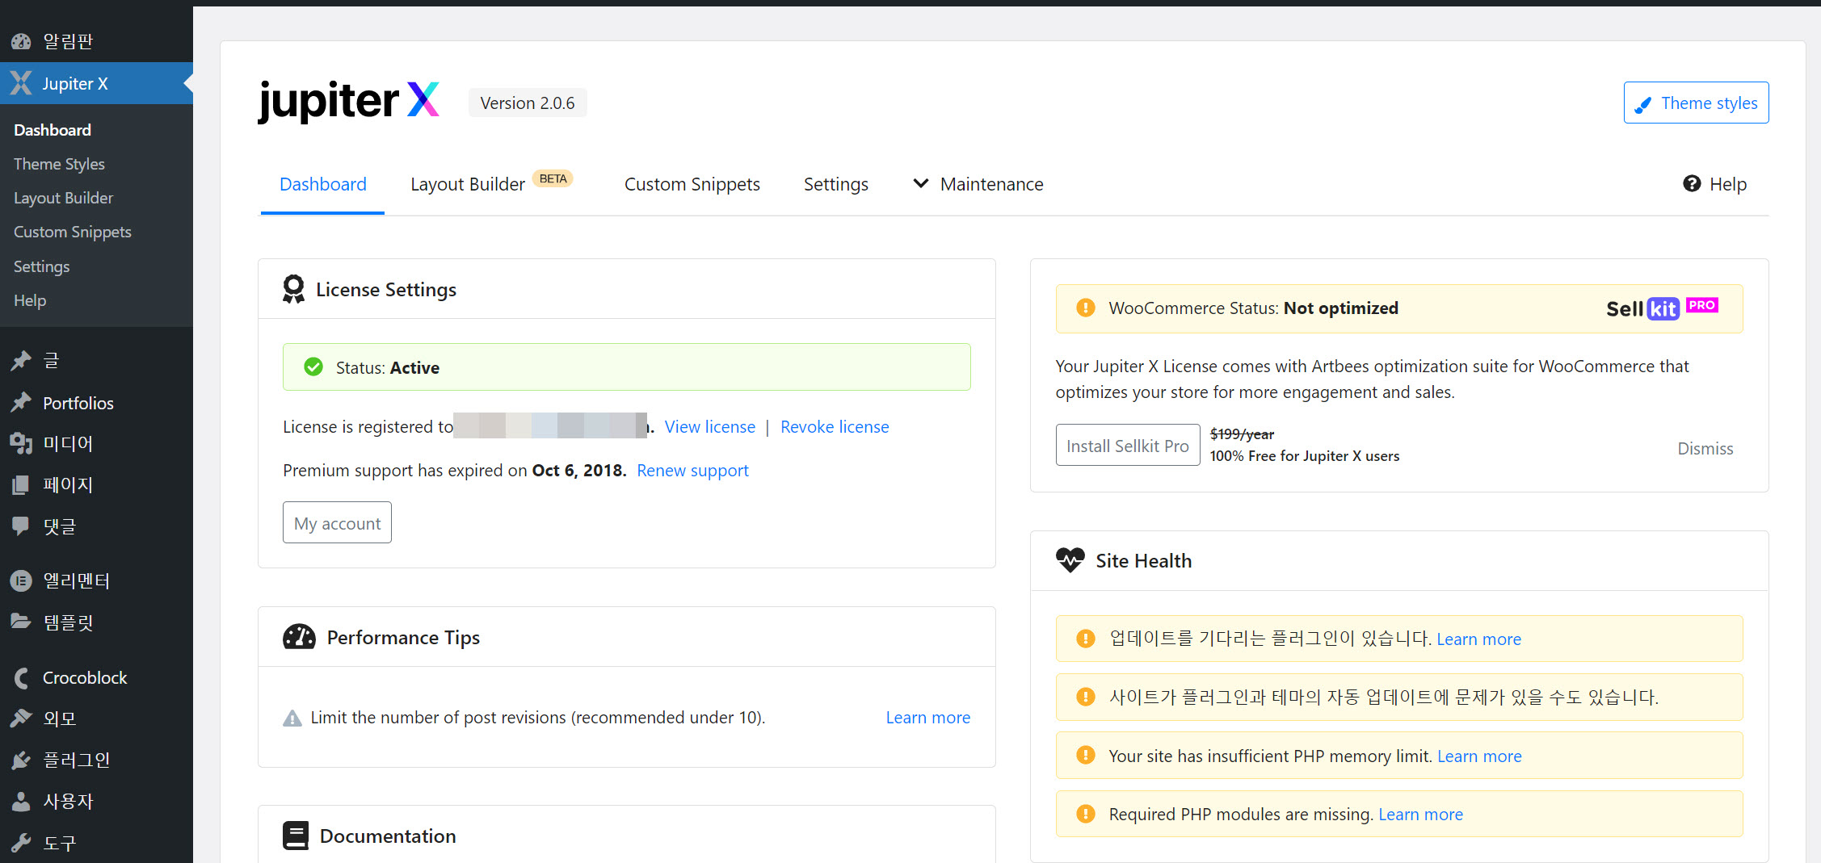This screenshot has height=863, width=1821.
Task: Open the Portfolios section
Action: tap(78, 403)
